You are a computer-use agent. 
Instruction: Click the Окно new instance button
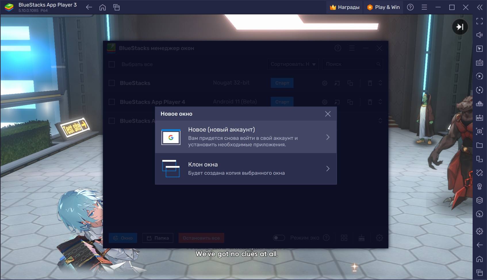click(x=123, y=238)
